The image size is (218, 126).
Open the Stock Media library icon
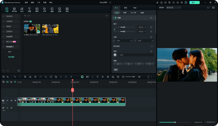pos(14,10)
